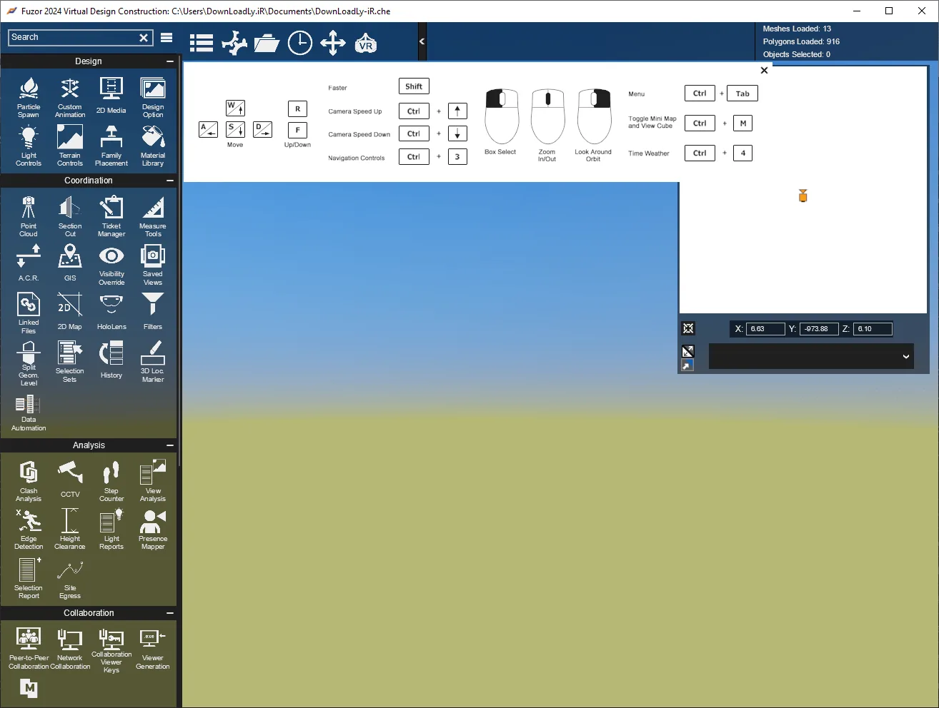Launch Clash Analysis

click(x=29, y=481)
